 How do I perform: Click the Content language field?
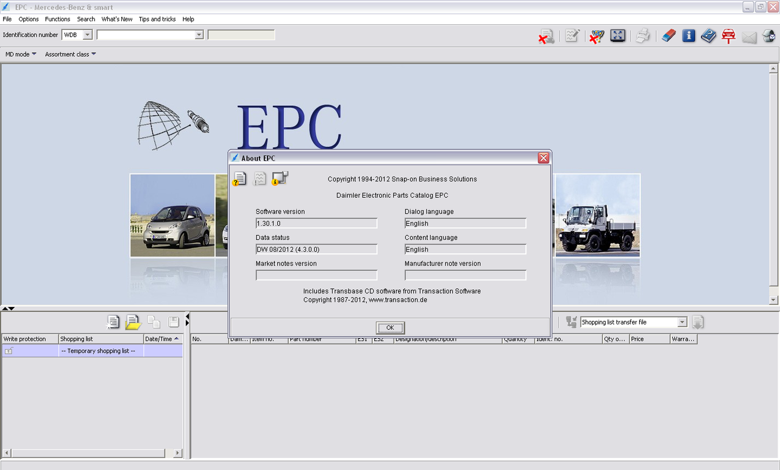point(466,249)
